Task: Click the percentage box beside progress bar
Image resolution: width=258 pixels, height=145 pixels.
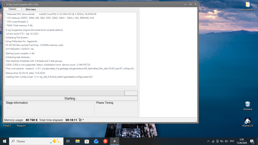Action: pos(131,93)
